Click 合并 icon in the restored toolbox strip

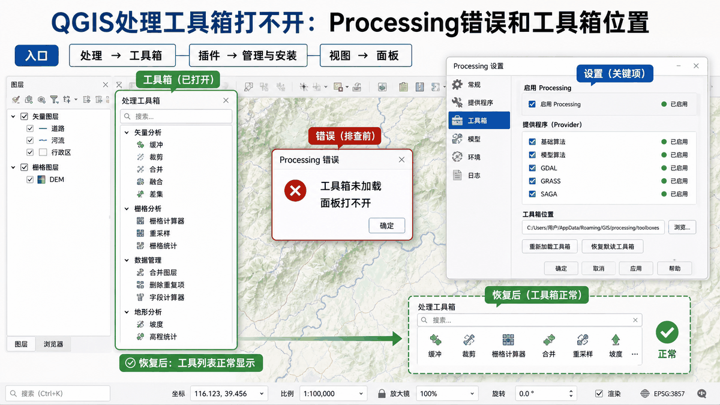pyautogui.click(x=548, y=340)
